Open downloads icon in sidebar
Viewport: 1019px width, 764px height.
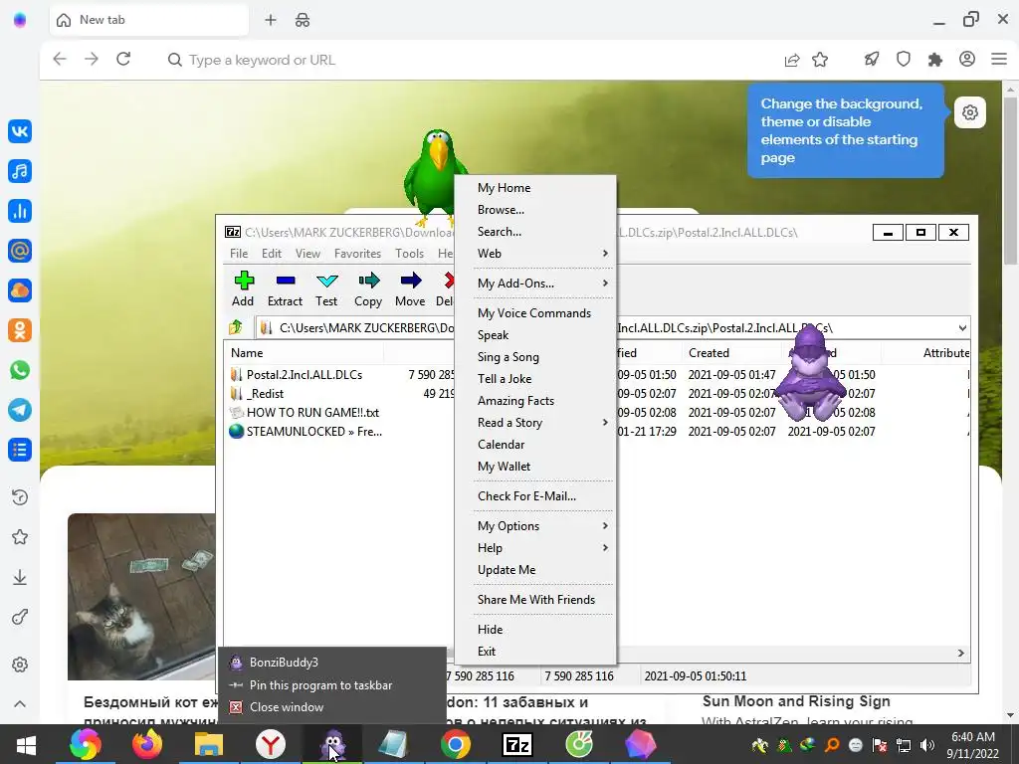(20, 577)
